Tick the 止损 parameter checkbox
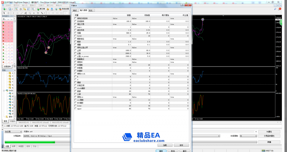Viewport: 287px width, 152px height. click(75, 50)
